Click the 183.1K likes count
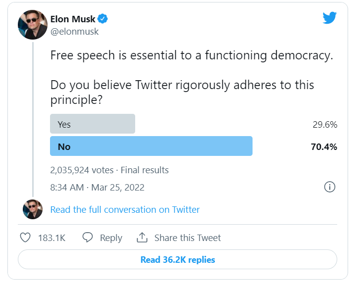Viewport: 359px width, 290px height. [x=51, y=238]
